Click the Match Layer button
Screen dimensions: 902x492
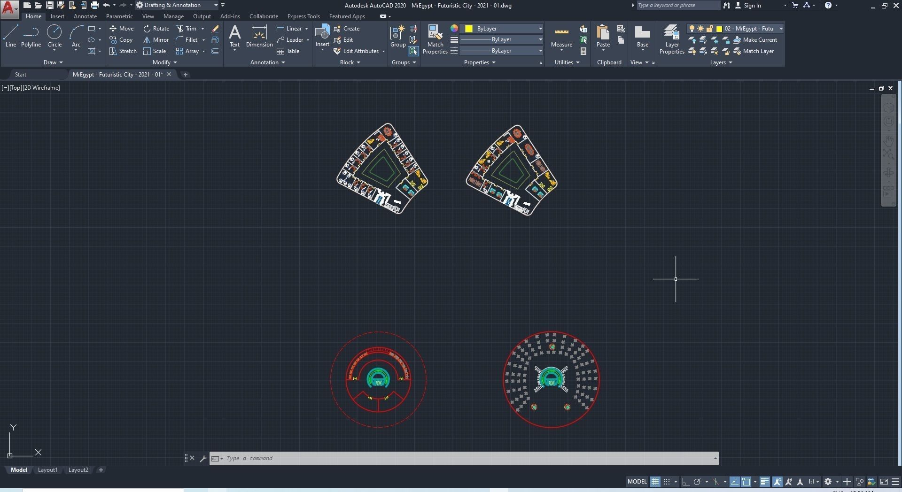[x=754, y=51]
